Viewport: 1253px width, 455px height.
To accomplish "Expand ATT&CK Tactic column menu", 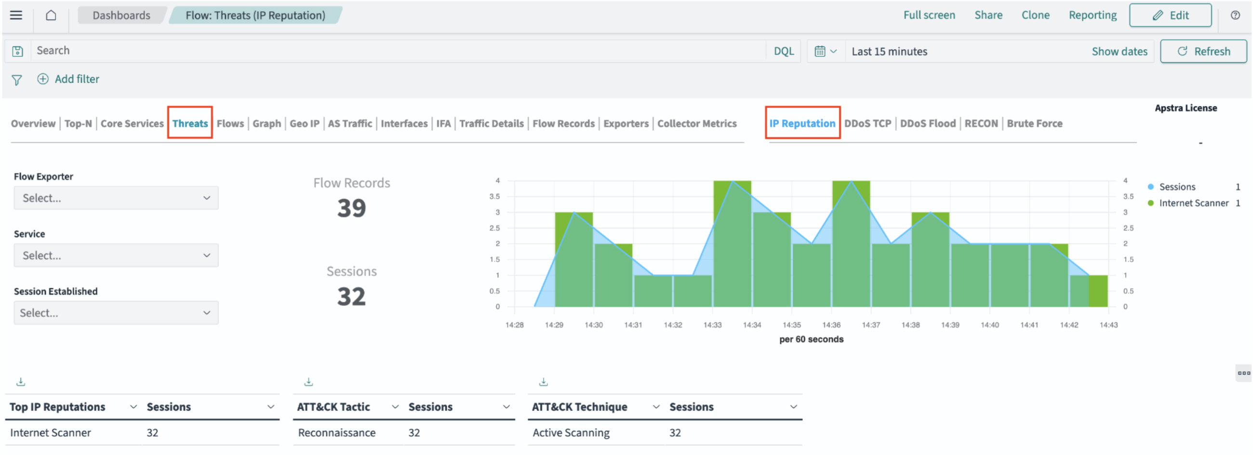I will [x=395, y=407].
